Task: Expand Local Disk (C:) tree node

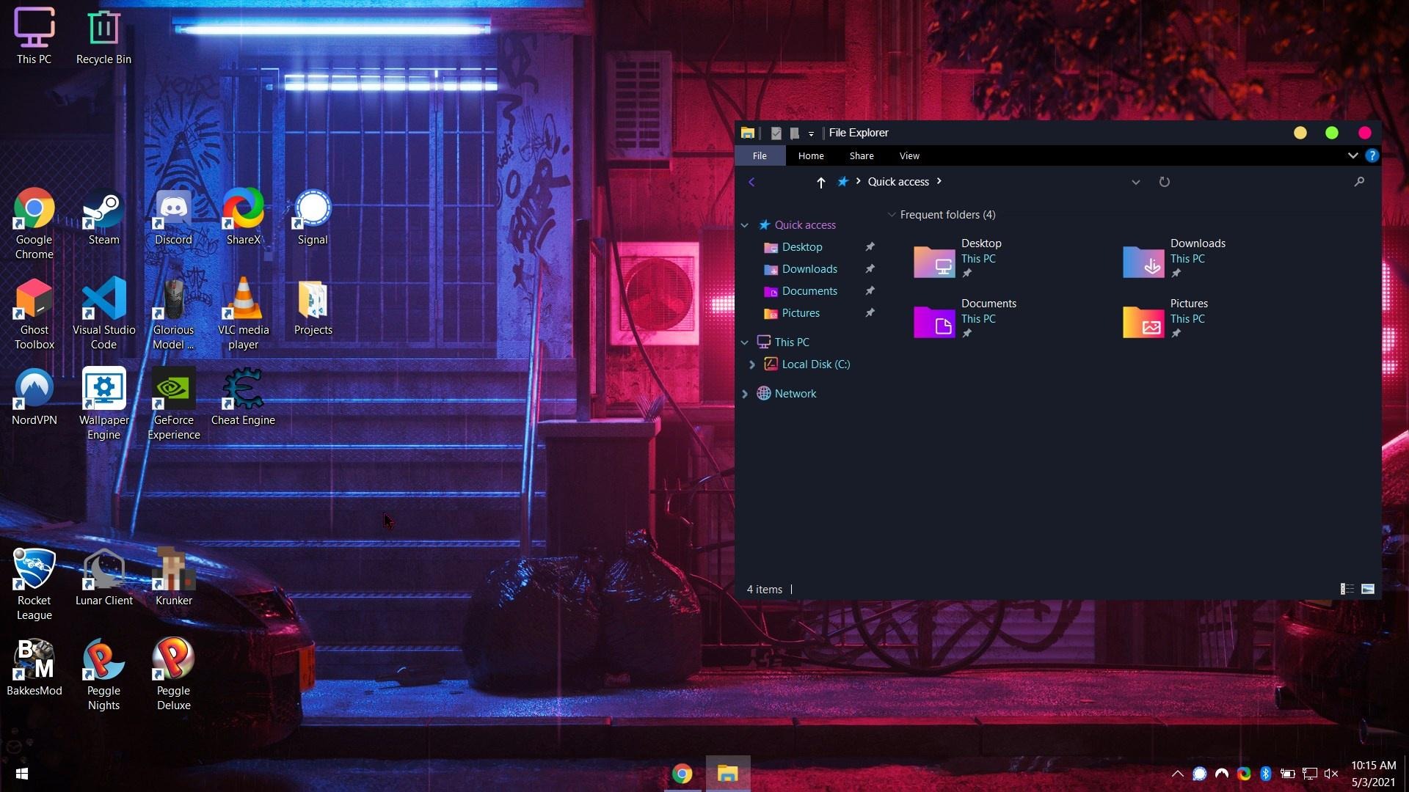Action: [752, 364]
